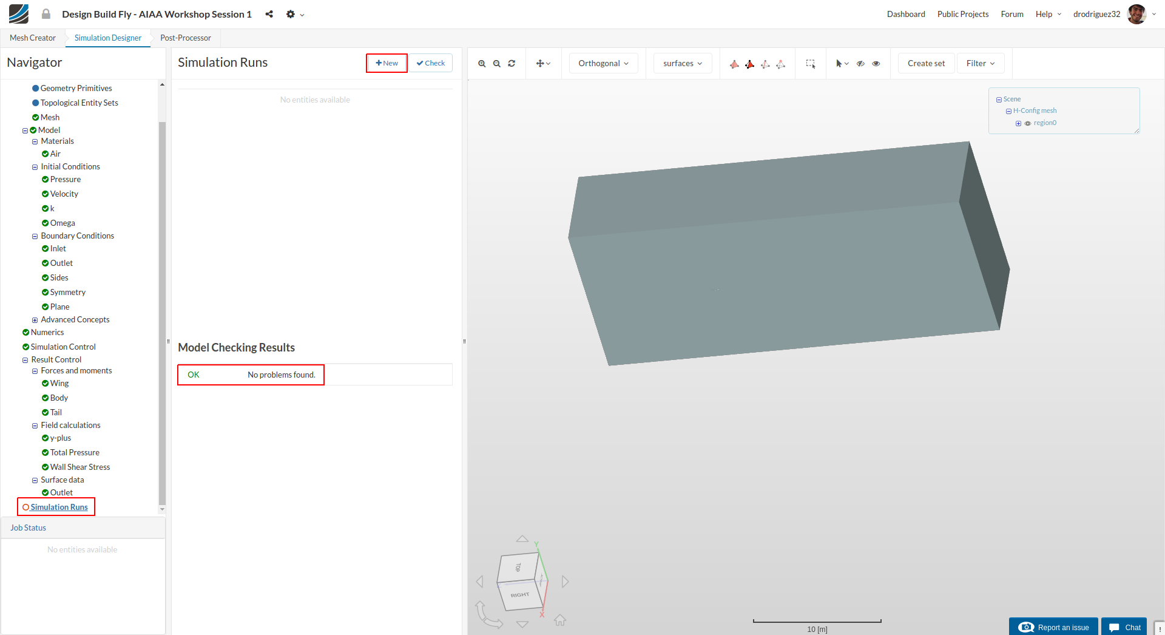
Task: Go to Public Projects
Action: 963,14
